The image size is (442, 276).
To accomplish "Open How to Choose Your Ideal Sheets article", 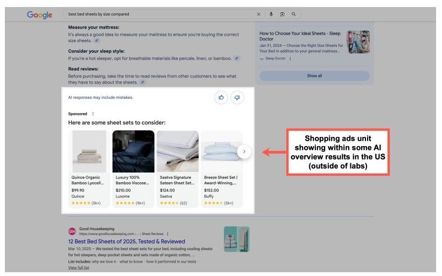I will (300, 36).
